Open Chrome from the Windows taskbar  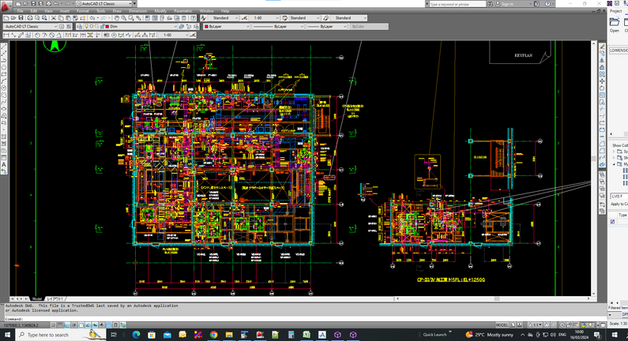click(x=214, y=335)
